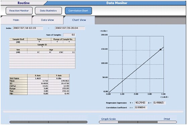
Task: Open the Reaction Monitor view
Action: [x=19, y=11]
